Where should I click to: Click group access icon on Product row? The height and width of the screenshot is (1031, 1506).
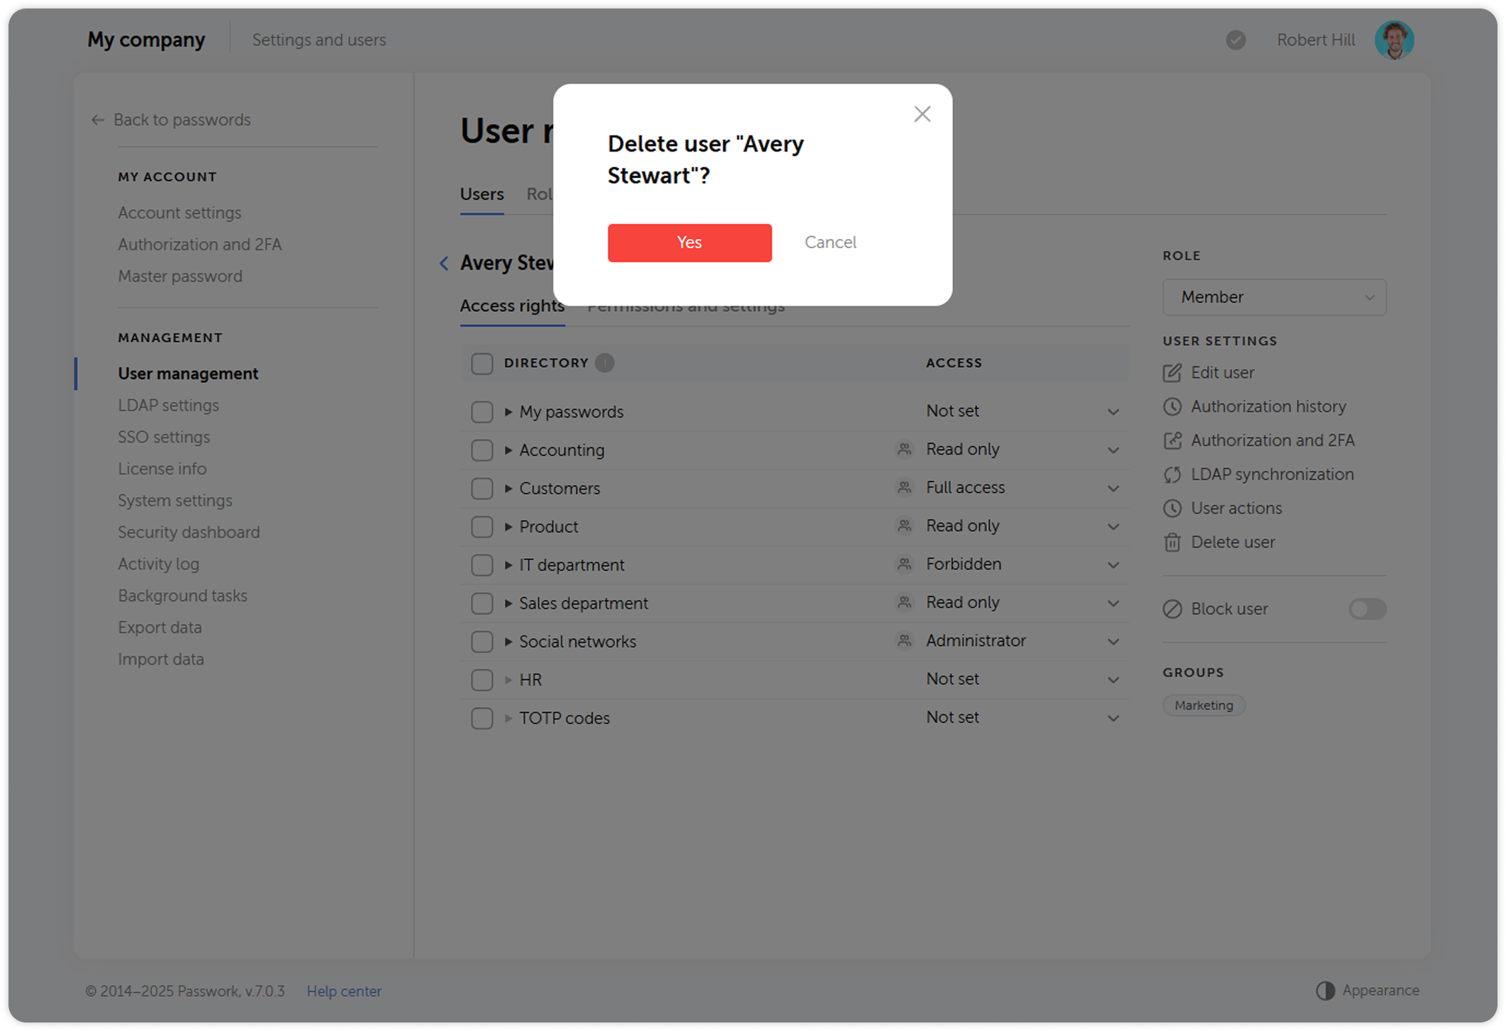point(904,525)
